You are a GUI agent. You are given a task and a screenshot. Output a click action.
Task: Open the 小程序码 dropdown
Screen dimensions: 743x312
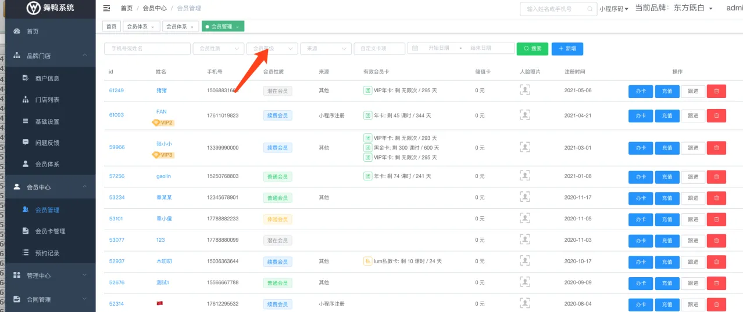[x=613, y=9]
